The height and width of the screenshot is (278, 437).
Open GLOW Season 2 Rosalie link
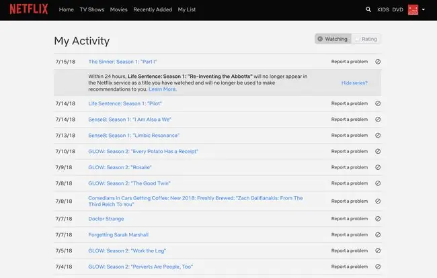click(120, 167)
